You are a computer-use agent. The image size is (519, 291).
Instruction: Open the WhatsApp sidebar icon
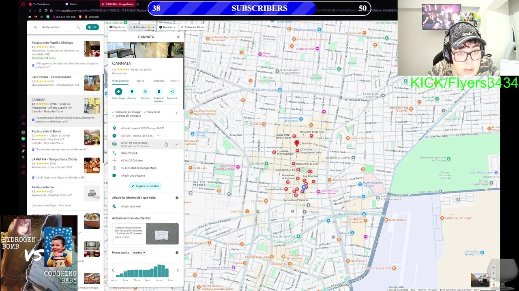pos(23,139)
